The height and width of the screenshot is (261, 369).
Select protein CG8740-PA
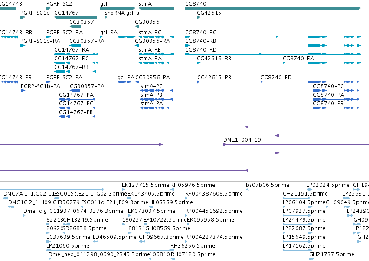point(336,99)
